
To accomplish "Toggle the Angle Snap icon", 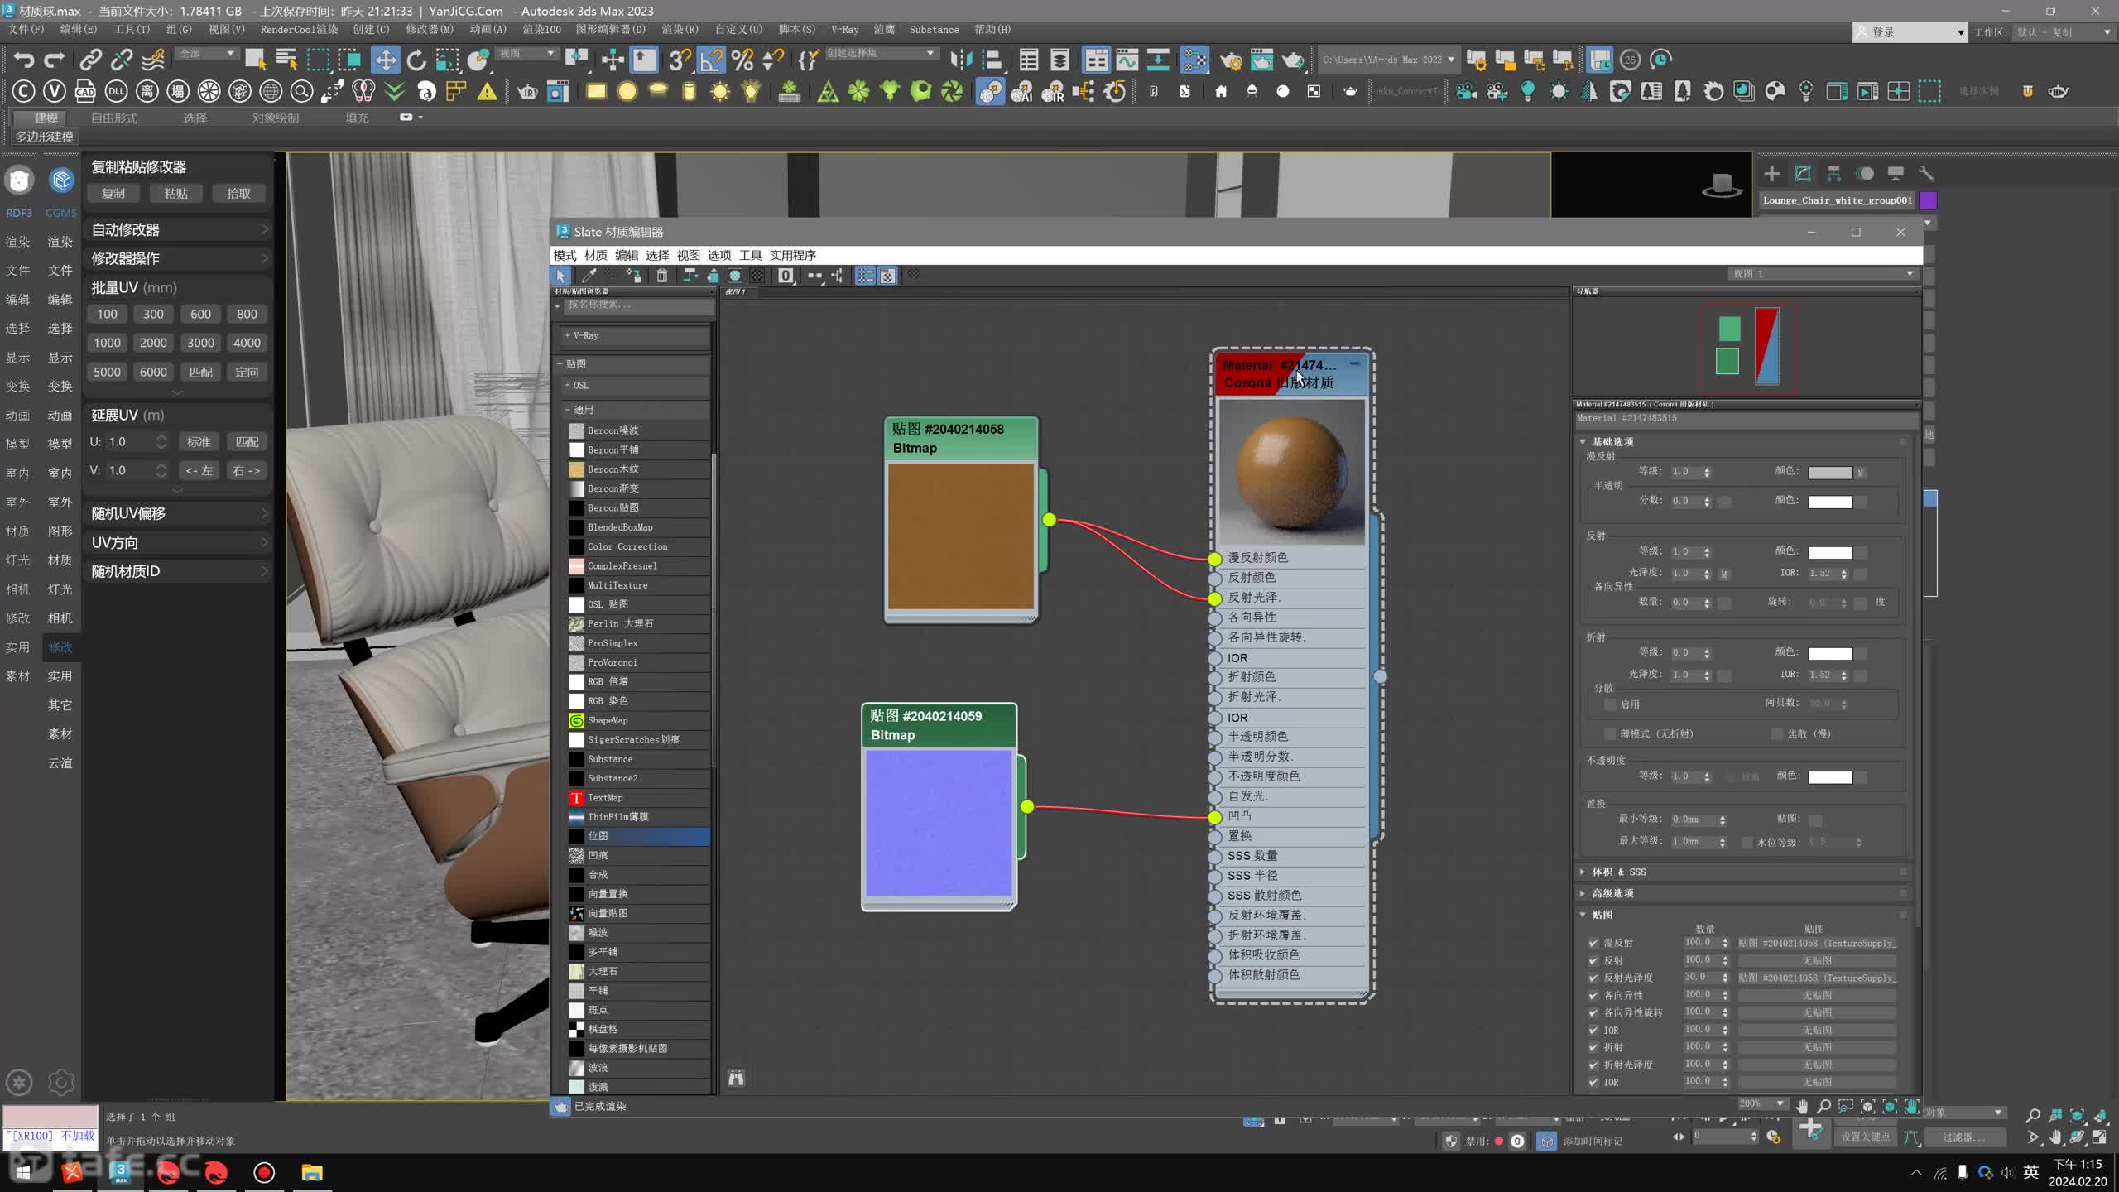I will click(711, 60).
